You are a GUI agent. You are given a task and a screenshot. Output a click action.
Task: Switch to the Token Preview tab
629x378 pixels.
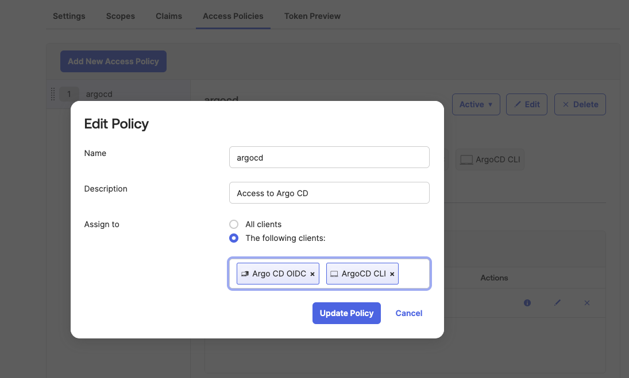[x=312, y=16]
